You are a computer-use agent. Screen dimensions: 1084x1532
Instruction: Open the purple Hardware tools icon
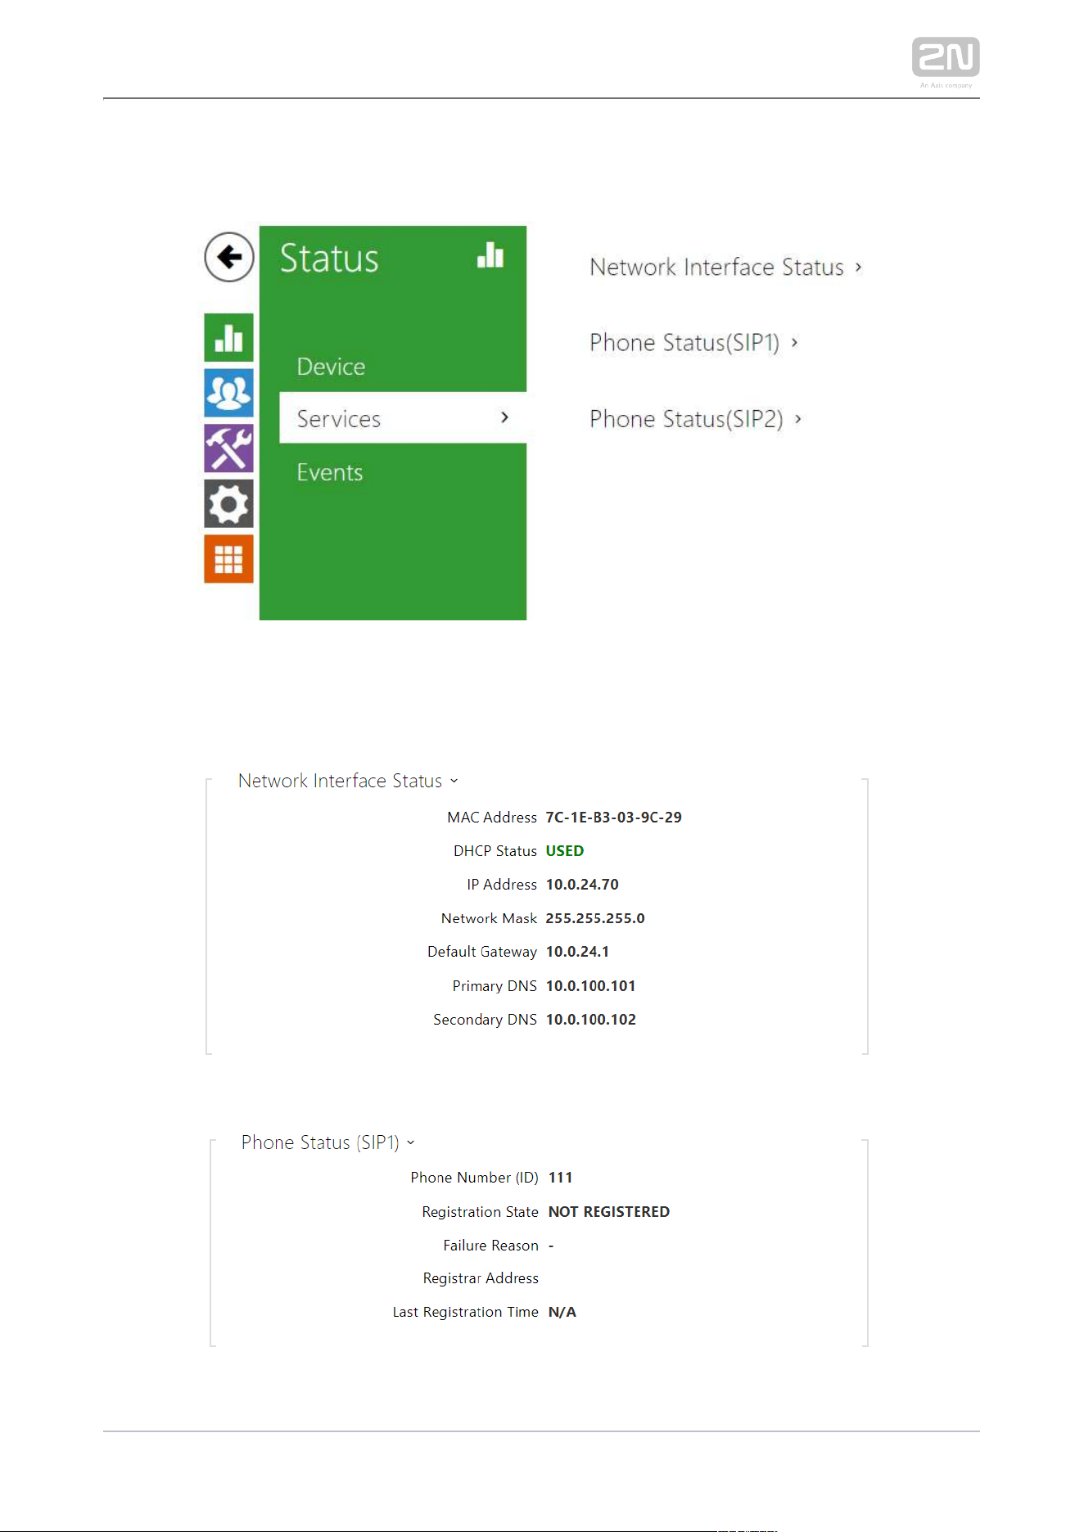[x=228, y=448]
